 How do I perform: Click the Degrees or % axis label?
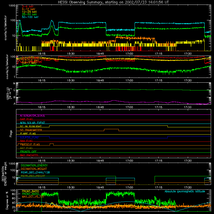7,200
